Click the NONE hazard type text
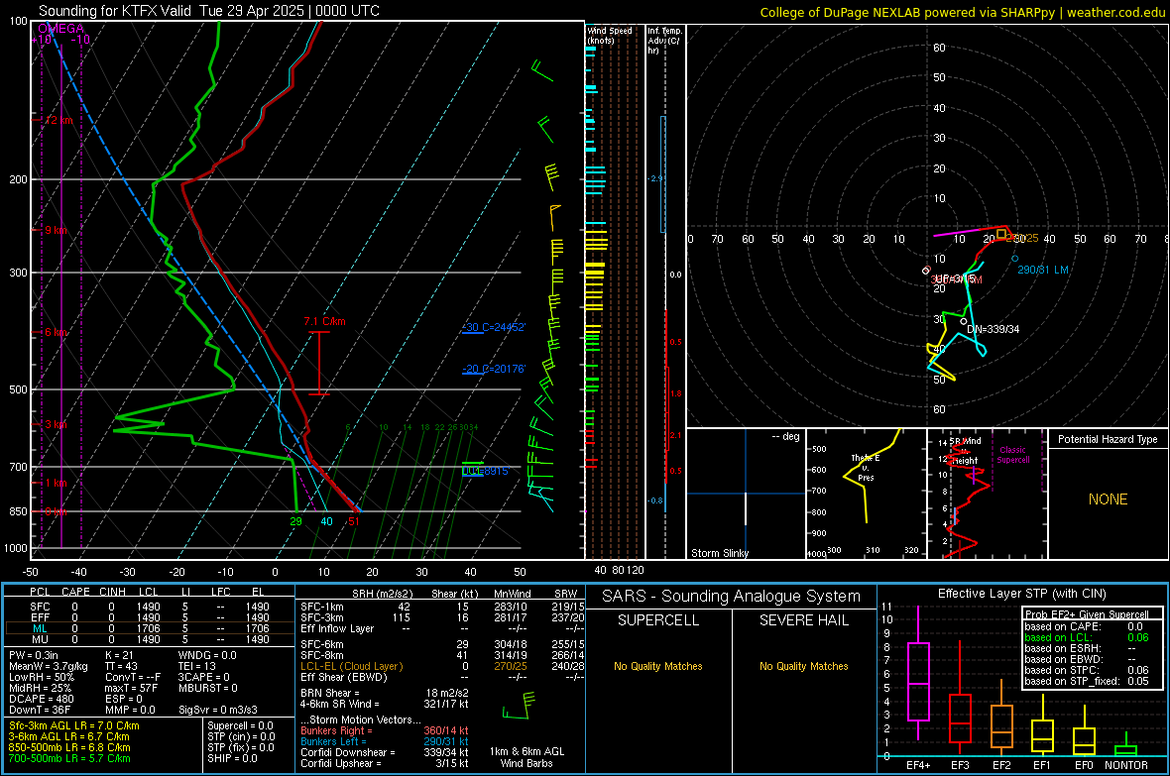 [1108, 499]
